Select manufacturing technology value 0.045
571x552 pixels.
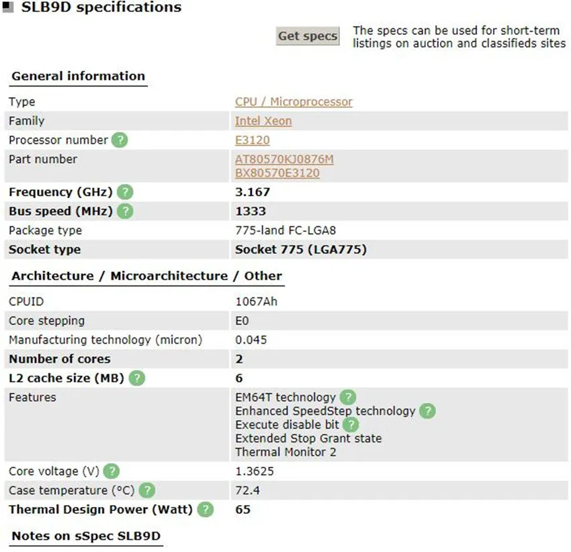pos(251,340)
